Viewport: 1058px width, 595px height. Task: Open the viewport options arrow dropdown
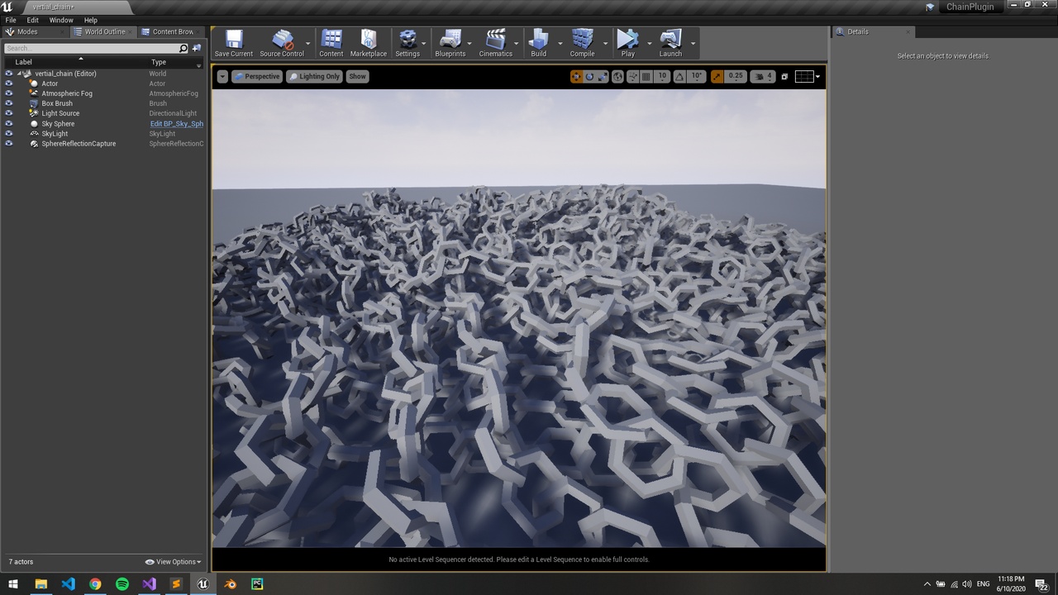point(222,77)
